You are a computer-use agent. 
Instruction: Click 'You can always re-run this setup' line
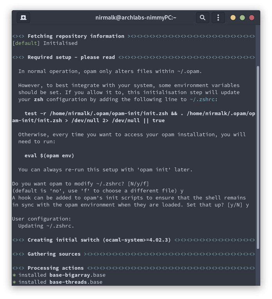pos(106,170)
